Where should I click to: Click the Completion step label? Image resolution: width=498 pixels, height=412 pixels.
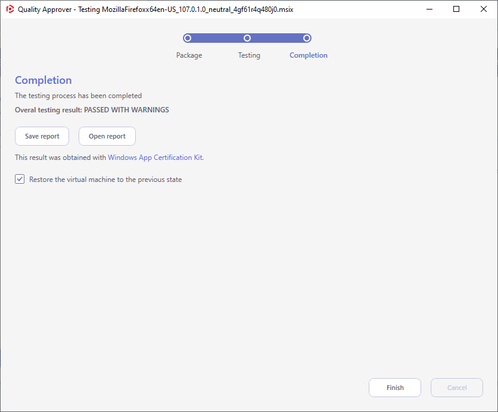coord(309,55)
